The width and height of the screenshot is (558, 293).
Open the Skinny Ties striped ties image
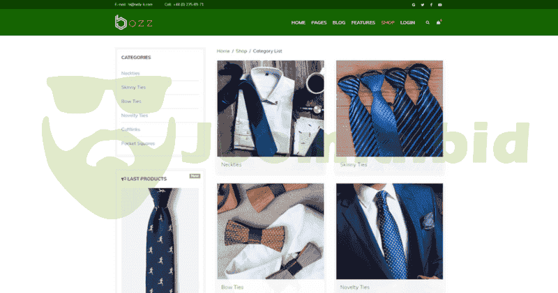(389, 108)
